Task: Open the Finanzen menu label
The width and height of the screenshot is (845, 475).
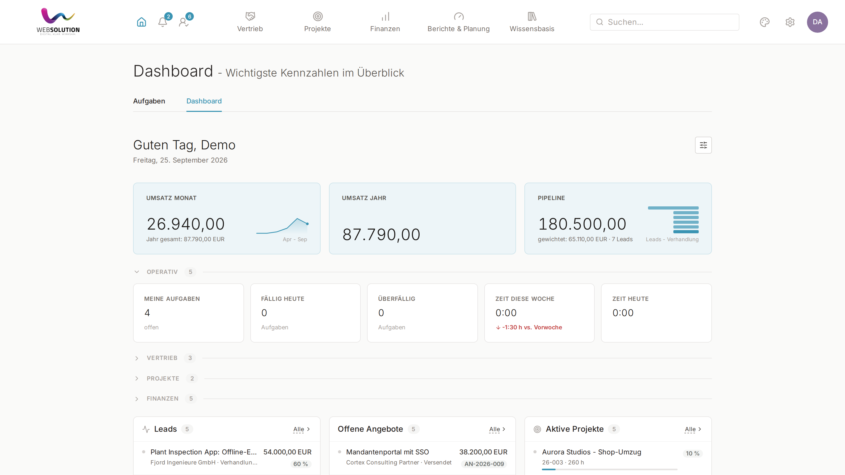Action: tap(385, 29)
